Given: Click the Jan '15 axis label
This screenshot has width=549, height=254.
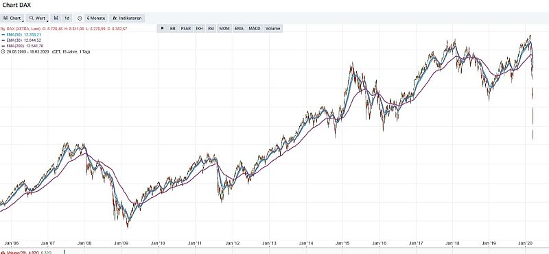Looking at the screenshot, I should [x=342, y=243].
